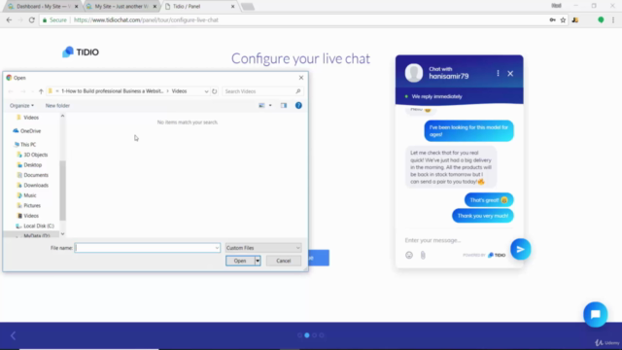Open the chat widget options menu (three dots)
The width and height of the screenshot is (622, 350).
[x=498, y=73]
